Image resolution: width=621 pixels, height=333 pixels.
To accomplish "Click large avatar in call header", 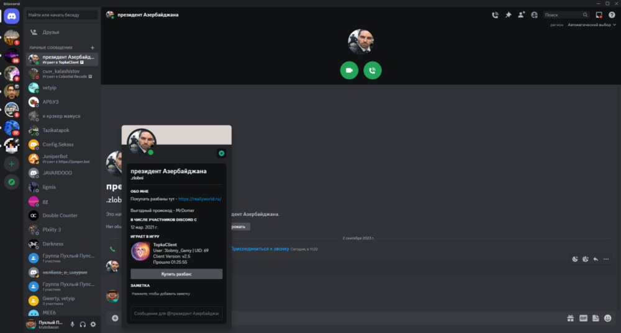I will point(360,42).
